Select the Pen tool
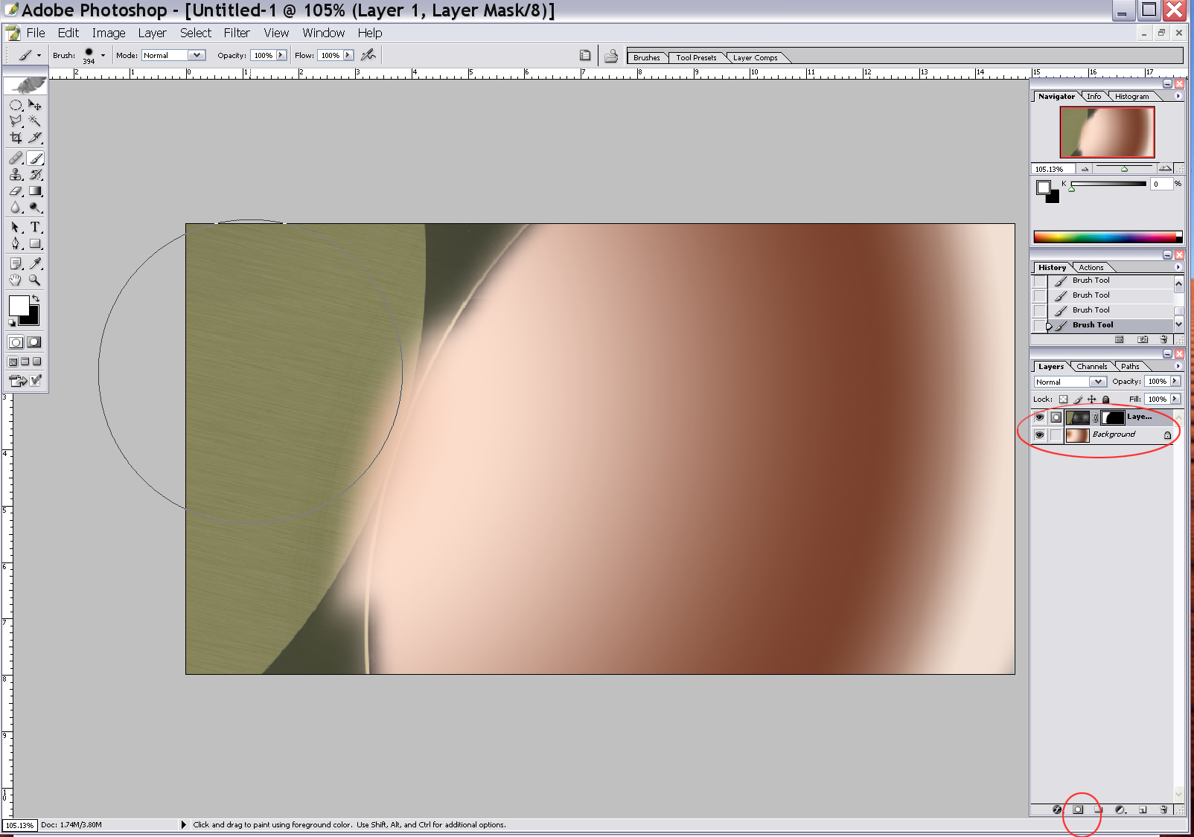The width and height of the screenshot is (1194, 837). point(16,244)
